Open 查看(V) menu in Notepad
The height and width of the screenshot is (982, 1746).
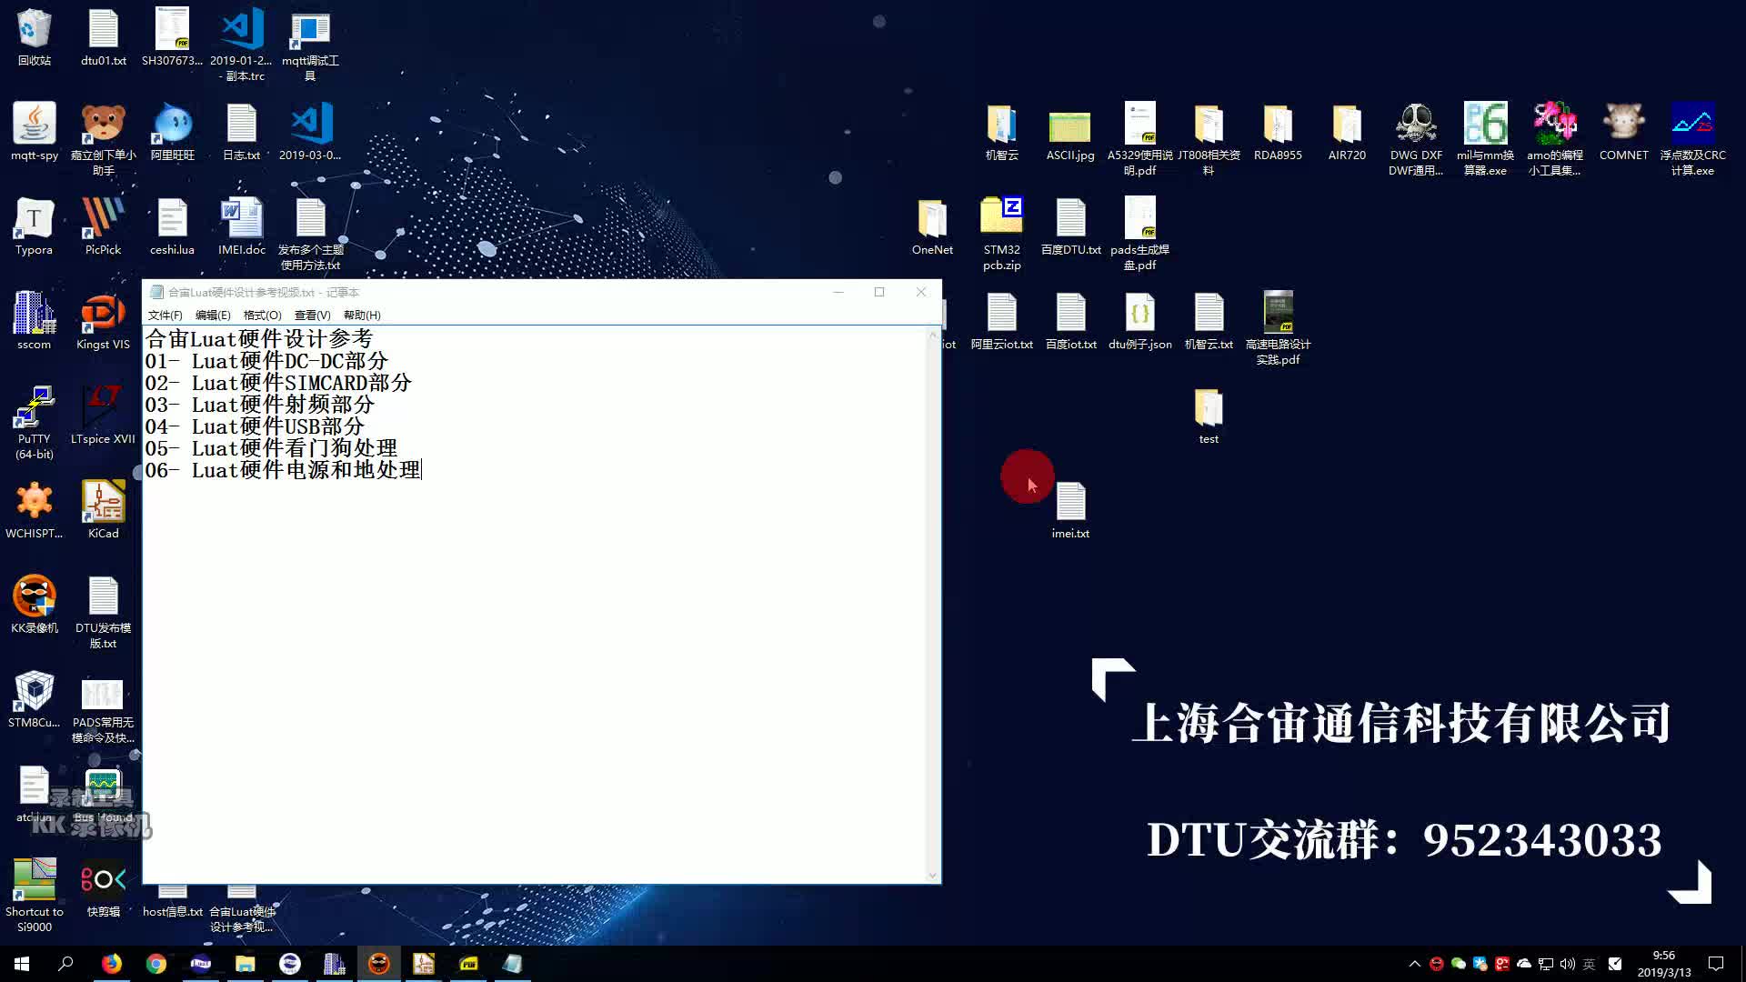[x=312, y=316]
